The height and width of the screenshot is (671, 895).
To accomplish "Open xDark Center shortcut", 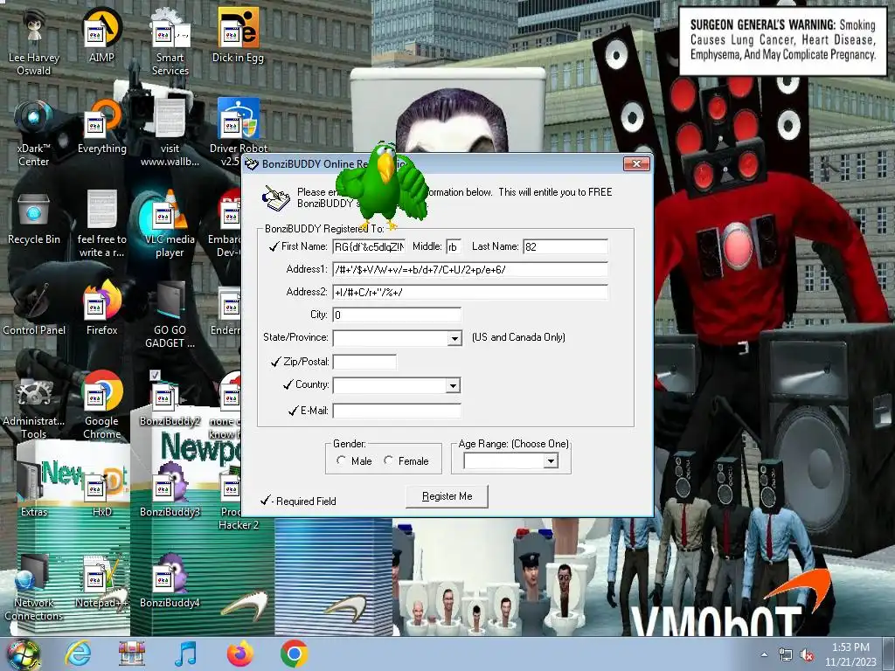I will (33, 133).
